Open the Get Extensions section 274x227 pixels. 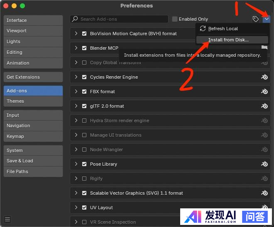[33, 77]
